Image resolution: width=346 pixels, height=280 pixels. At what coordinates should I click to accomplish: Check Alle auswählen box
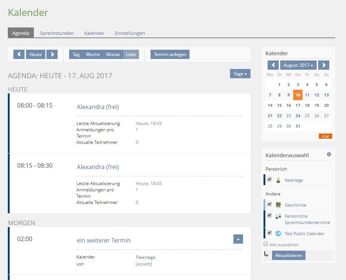[x=266, y=244]
